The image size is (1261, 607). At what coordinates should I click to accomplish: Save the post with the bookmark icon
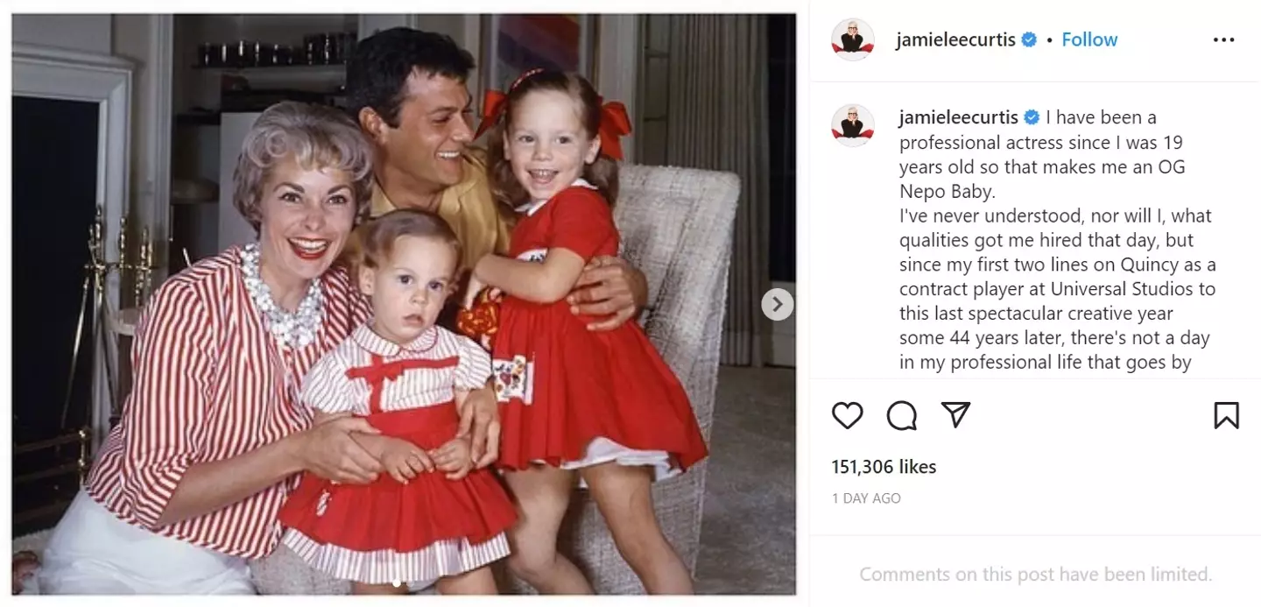1226,415
